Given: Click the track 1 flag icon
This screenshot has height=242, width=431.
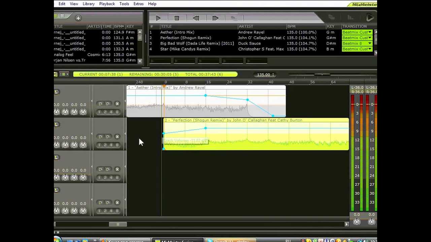Looking at the screenshot, I should [x=57, y=92].
